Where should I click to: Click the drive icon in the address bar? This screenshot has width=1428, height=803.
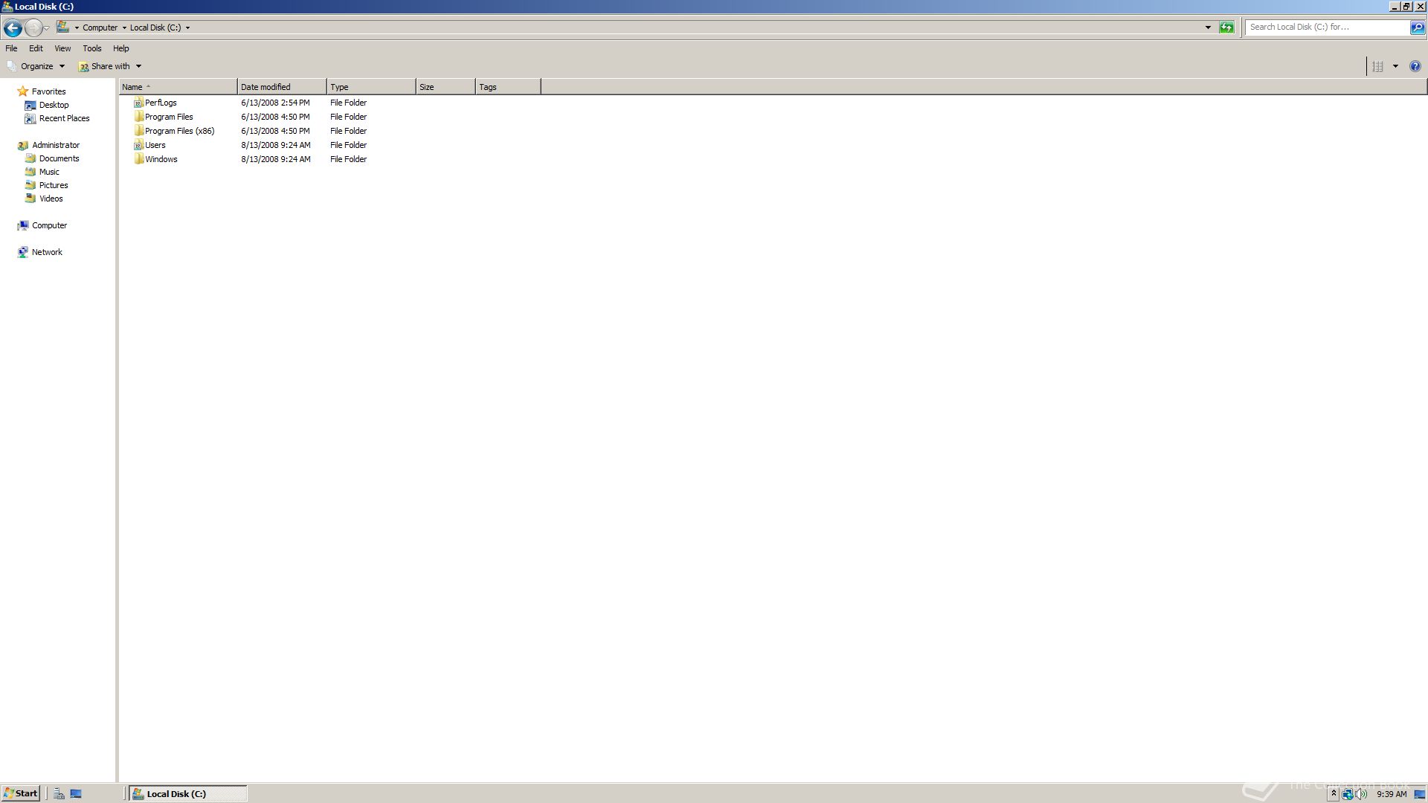(63, 27)
